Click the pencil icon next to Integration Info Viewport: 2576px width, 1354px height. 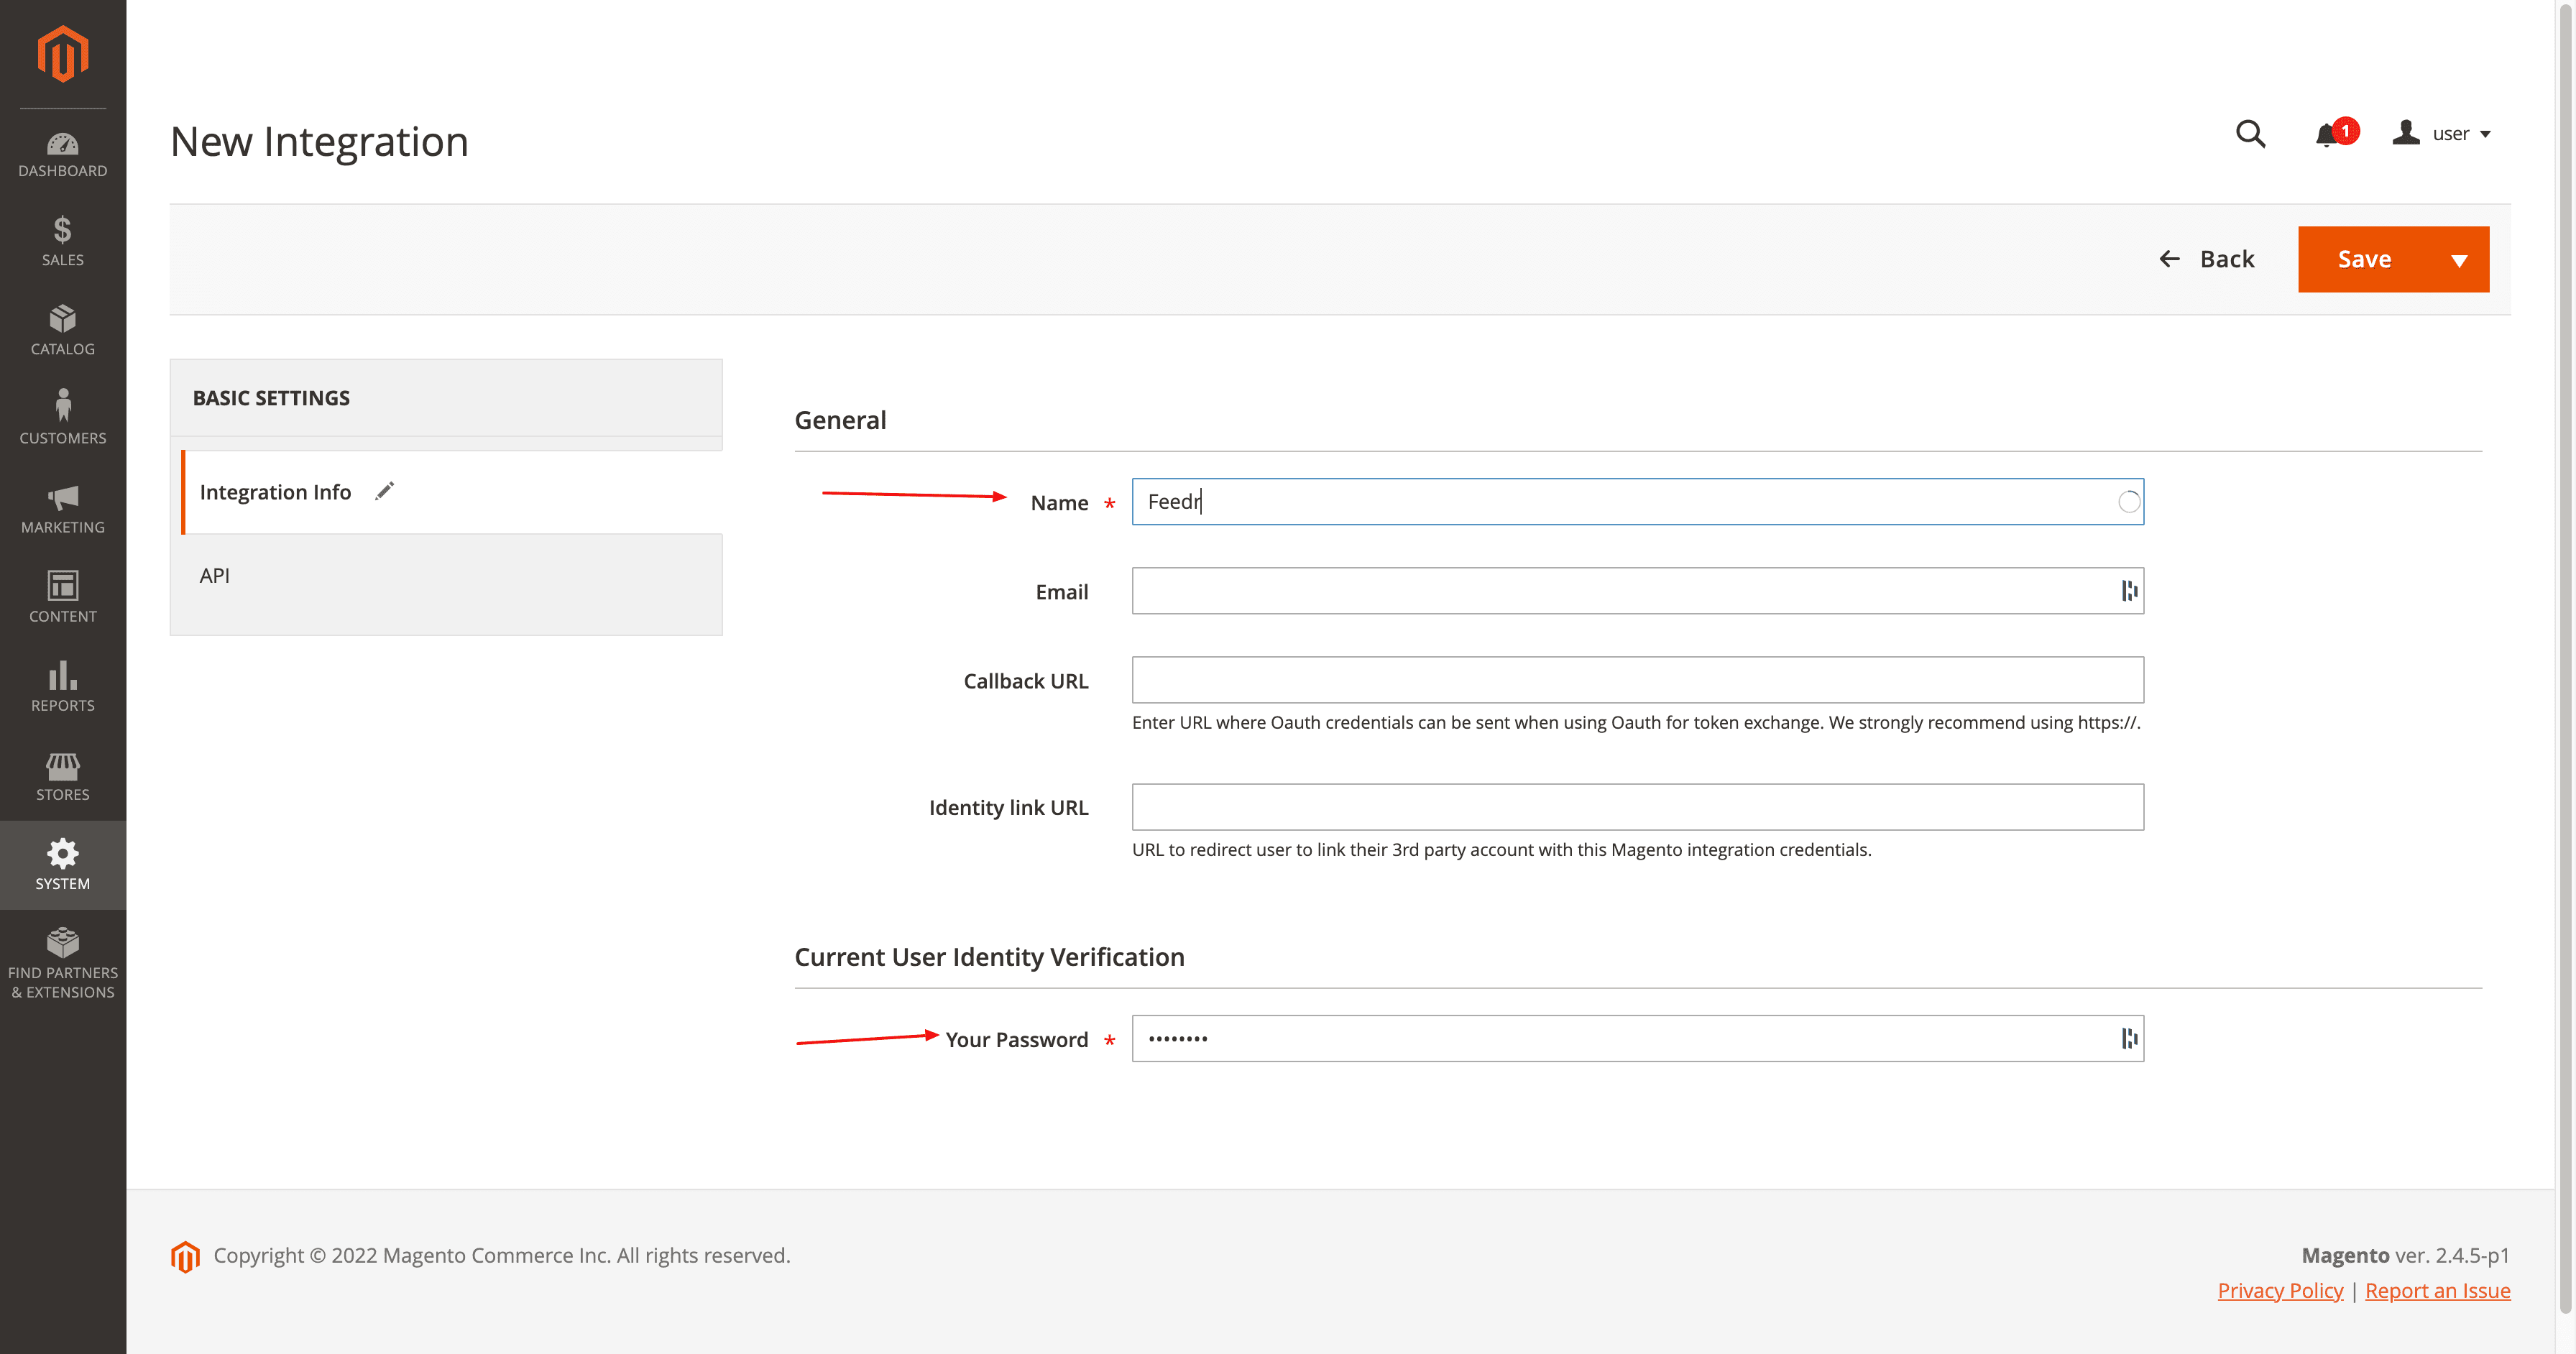[384, 491]
